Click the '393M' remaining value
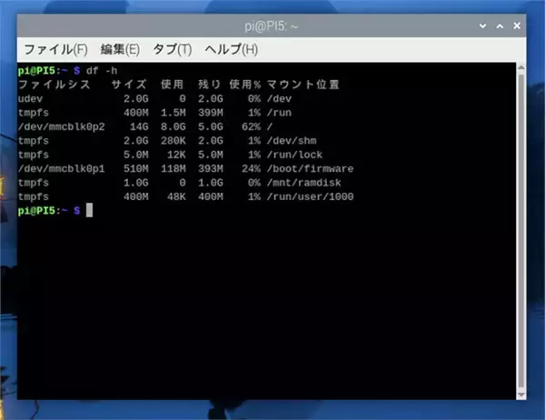 (211, 169)
